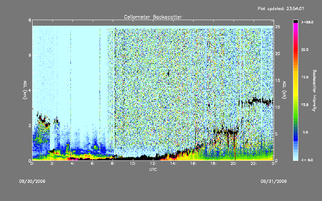Viewport: 322px width, 201px height.
Task: Click the "Backscatter Intensity" colorbar label
Action: [x=314, y=90]
